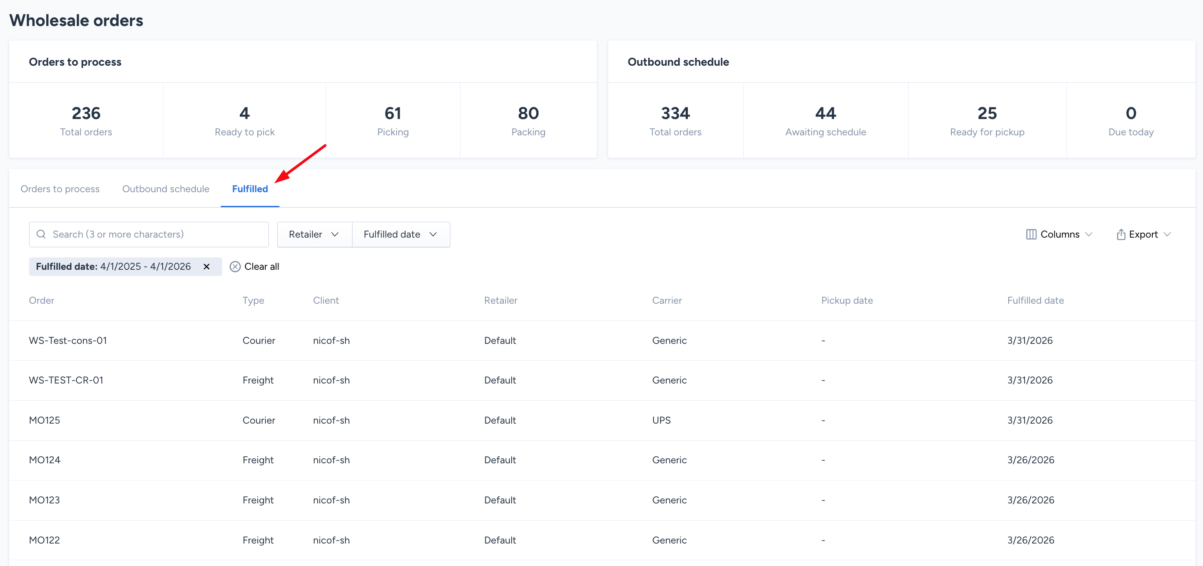Click the Ready to pick stat card
Viewport: 1203px width, 566px height.
(244, 120)
